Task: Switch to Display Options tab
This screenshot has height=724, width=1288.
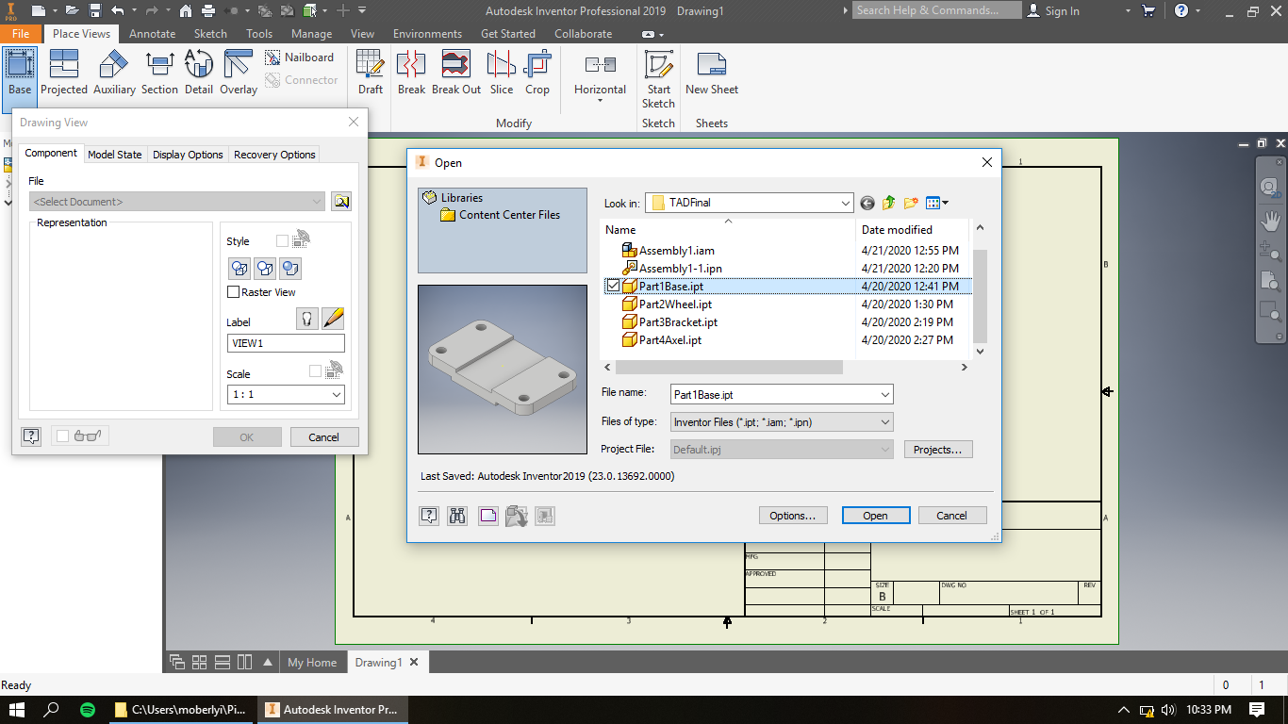Action: 188,155
